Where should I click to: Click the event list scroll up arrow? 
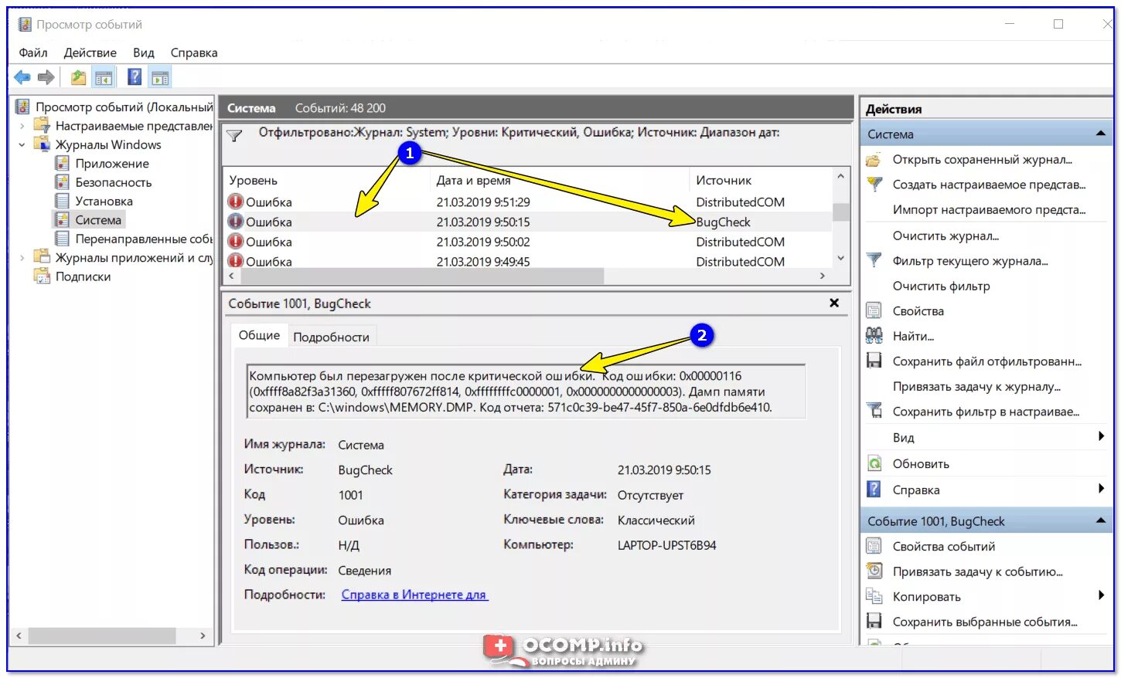point(841,177)
